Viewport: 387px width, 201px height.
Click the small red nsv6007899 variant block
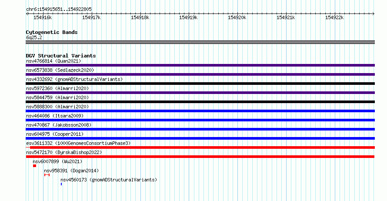34,166
